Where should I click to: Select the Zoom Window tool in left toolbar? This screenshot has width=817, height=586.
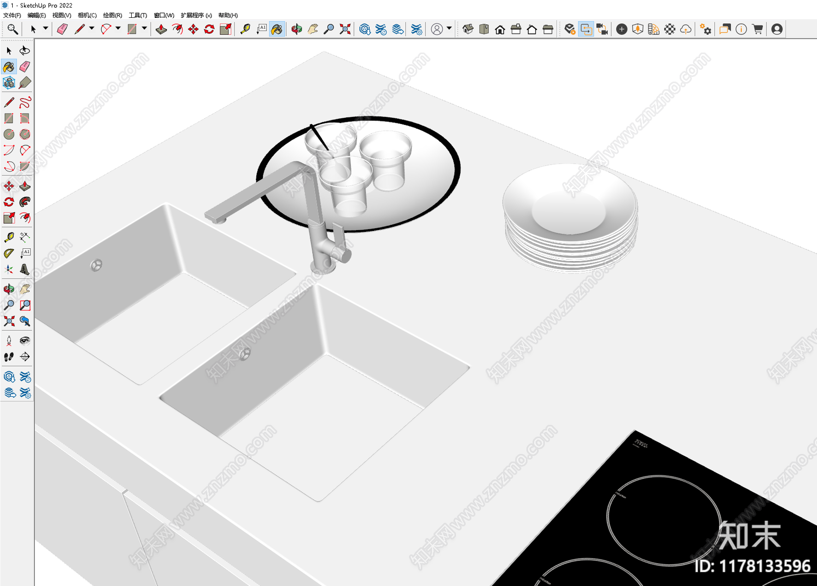[x=25, y=305]
